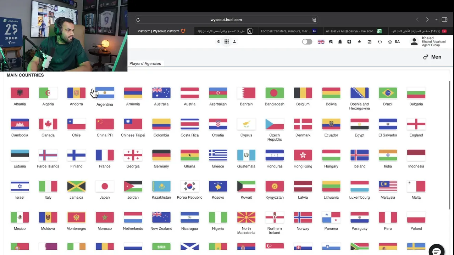The width and height of the screenshot is (454, 255).
Task: Select the Croatia flag
Action: (x=218, y=124)
